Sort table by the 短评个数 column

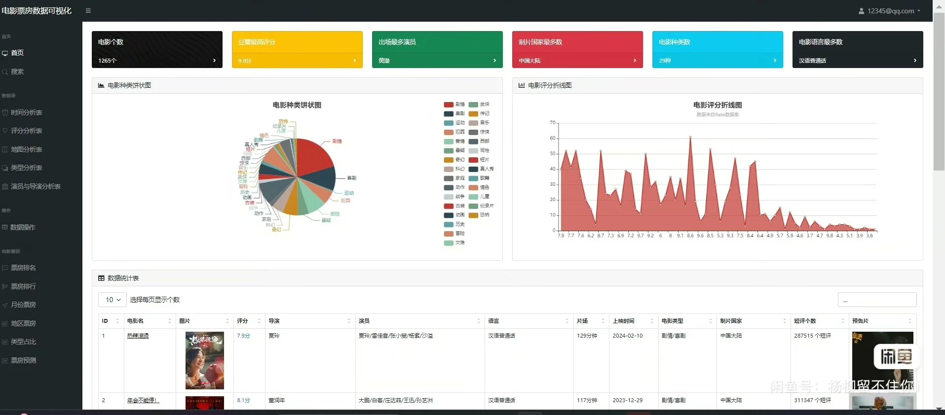pos(819,321)
